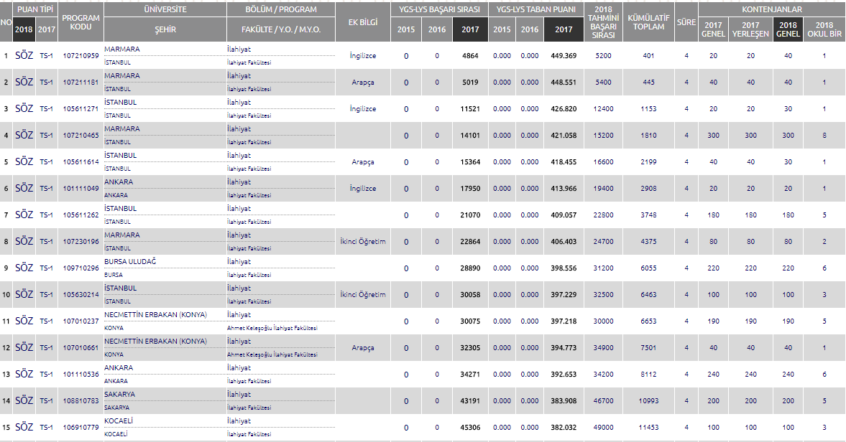The height and width of the screenshot is (442, 846).
Task: Click the TS-1 score type in row 9
Action: pos(46,268)
